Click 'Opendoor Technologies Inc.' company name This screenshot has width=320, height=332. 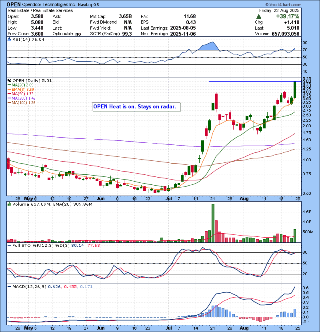(49, 5)
